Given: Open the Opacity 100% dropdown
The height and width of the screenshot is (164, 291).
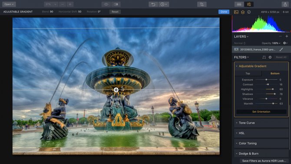Looking at the screenshot, I should pos(271,43).
